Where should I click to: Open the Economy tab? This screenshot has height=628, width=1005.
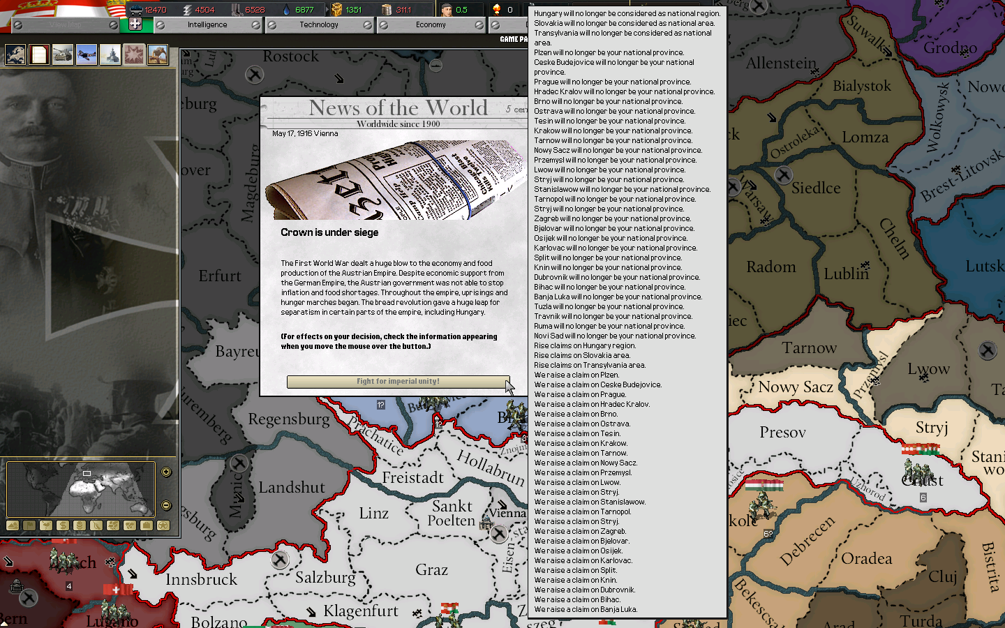tap(431, 24)
